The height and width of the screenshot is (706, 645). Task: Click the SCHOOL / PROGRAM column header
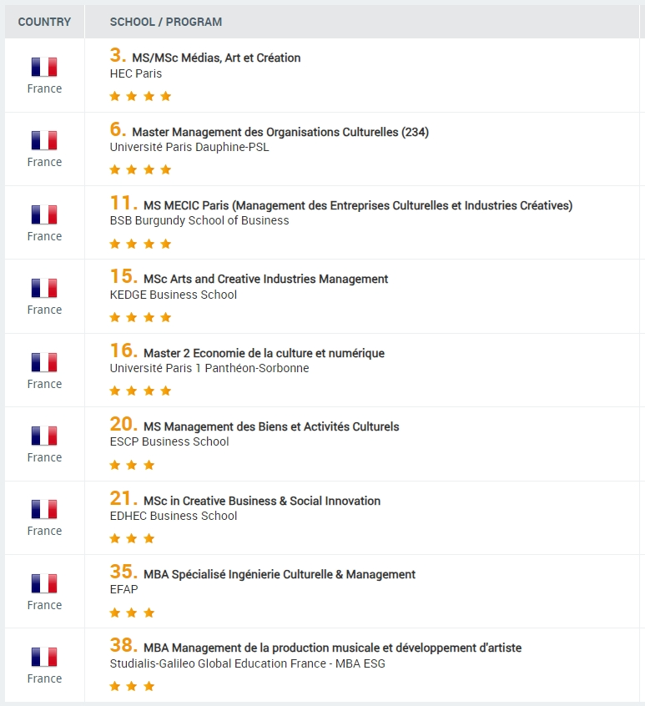(166, 22)
